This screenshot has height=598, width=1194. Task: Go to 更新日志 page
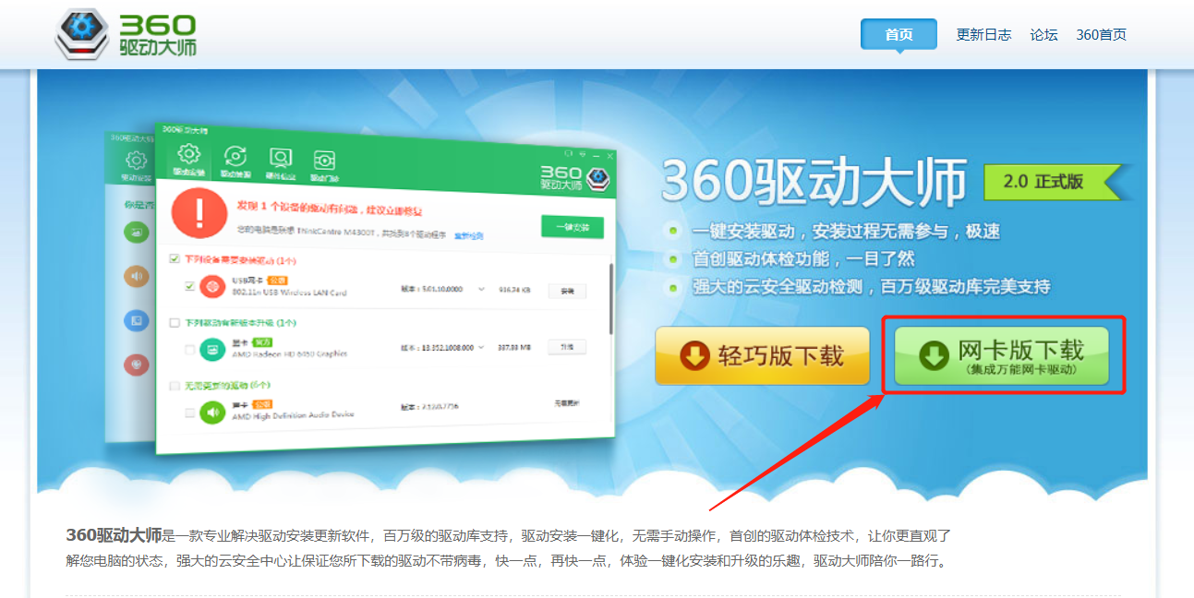983,34
